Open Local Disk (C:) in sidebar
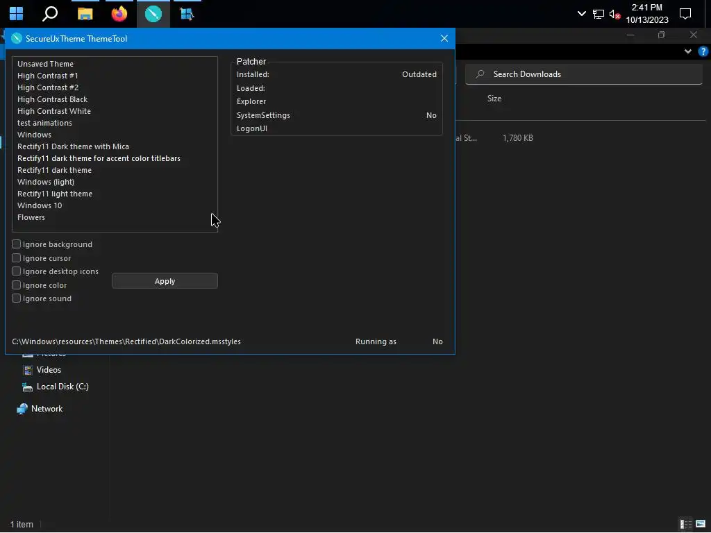Screen dimensions: 711x533 [x=56, y=387]
